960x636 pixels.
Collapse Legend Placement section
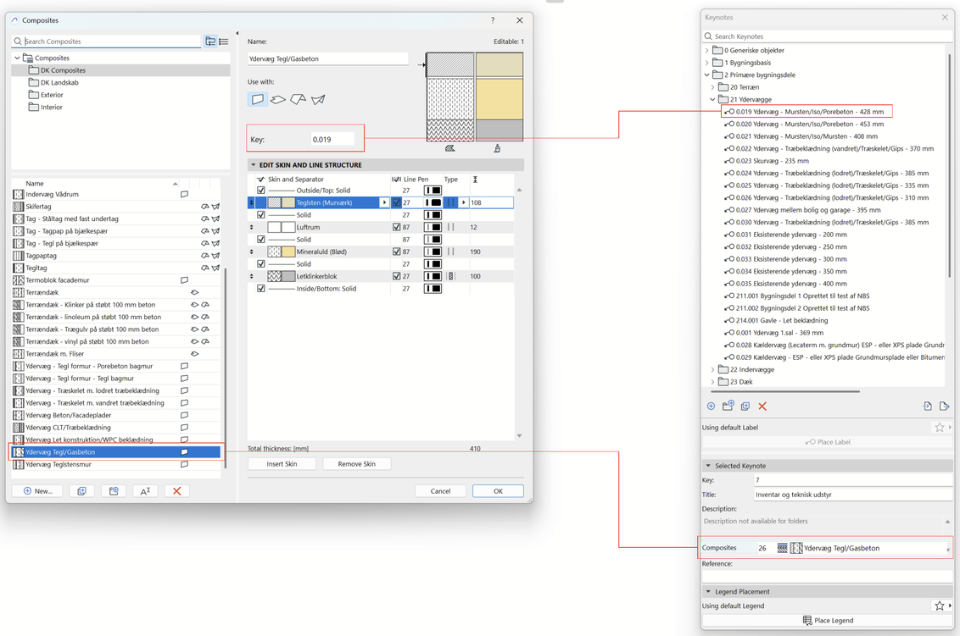pyautogui.click(x=708, y=592)
